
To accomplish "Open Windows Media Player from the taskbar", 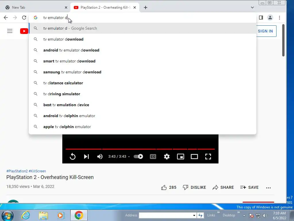I will pyautogui.click(x=61, y=215).
